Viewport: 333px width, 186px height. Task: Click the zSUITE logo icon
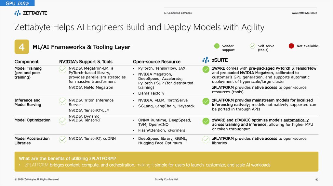coord(206,60)
